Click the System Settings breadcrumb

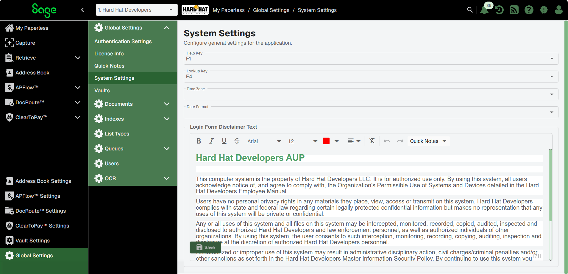pos(317,10)
